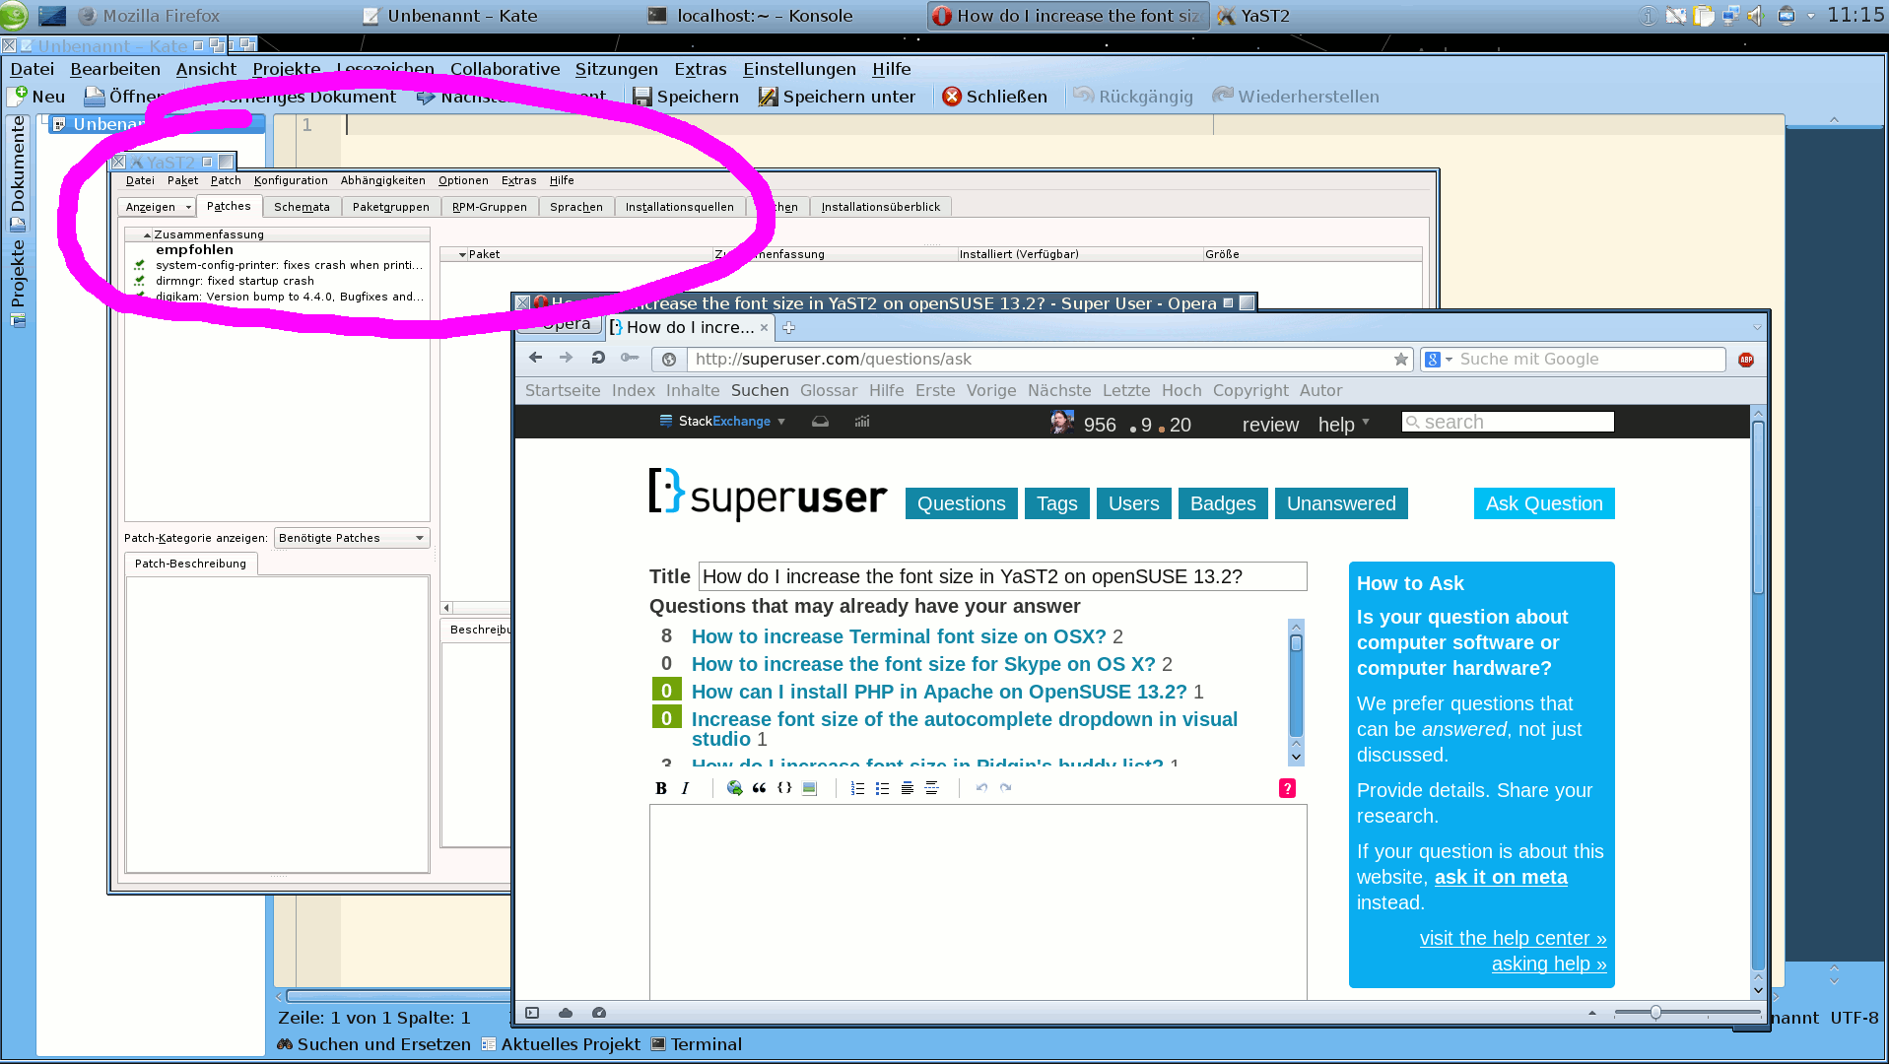1889x1064 pixels.
Task: Click the bulleted list icon
Action: tap(882, 788)
